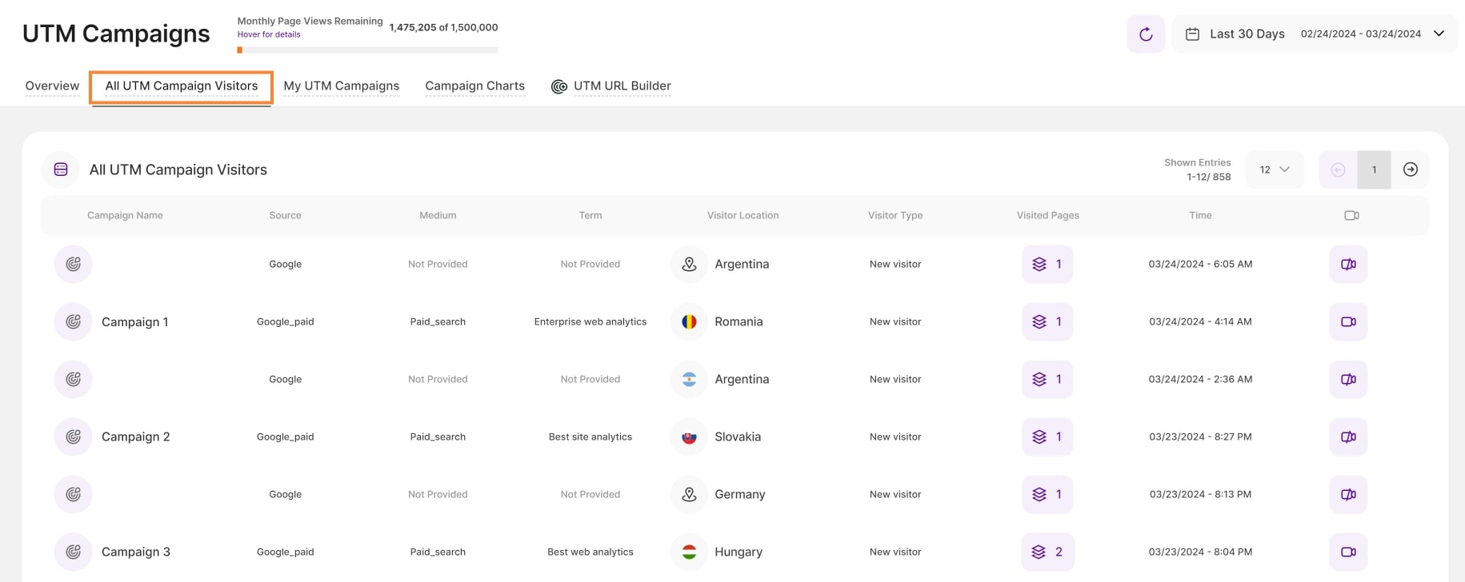
Task: Switch to the Overview tab
Action: click(52, 86)
